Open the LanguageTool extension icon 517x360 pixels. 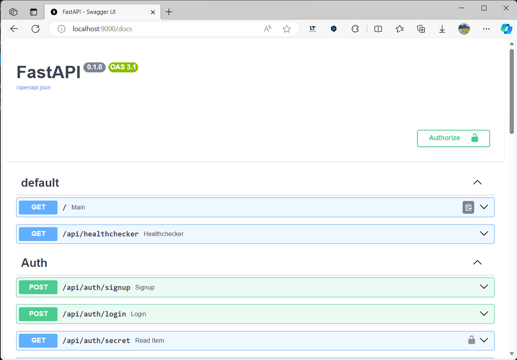313,29
